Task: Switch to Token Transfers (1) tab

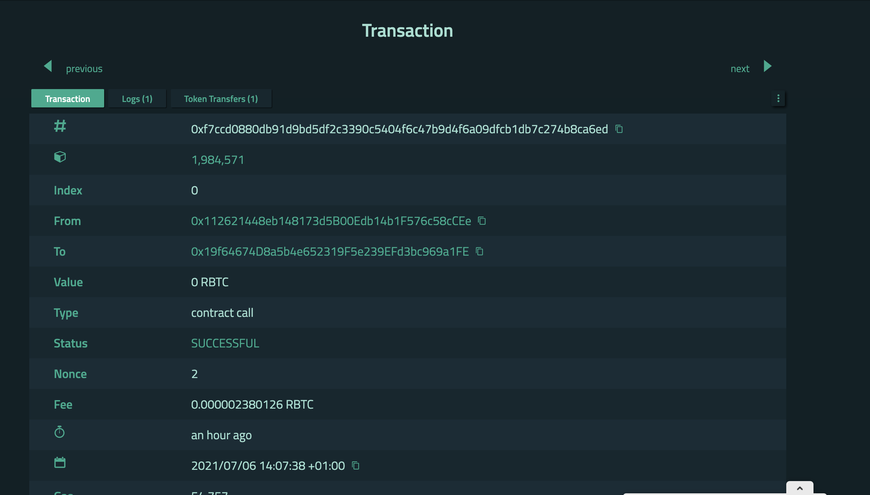Action: [221, 98]
